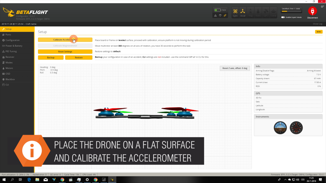The image size is (326, 183).
Task: Click the artificial horizon instrument
Action: click(x=280, y=128)
